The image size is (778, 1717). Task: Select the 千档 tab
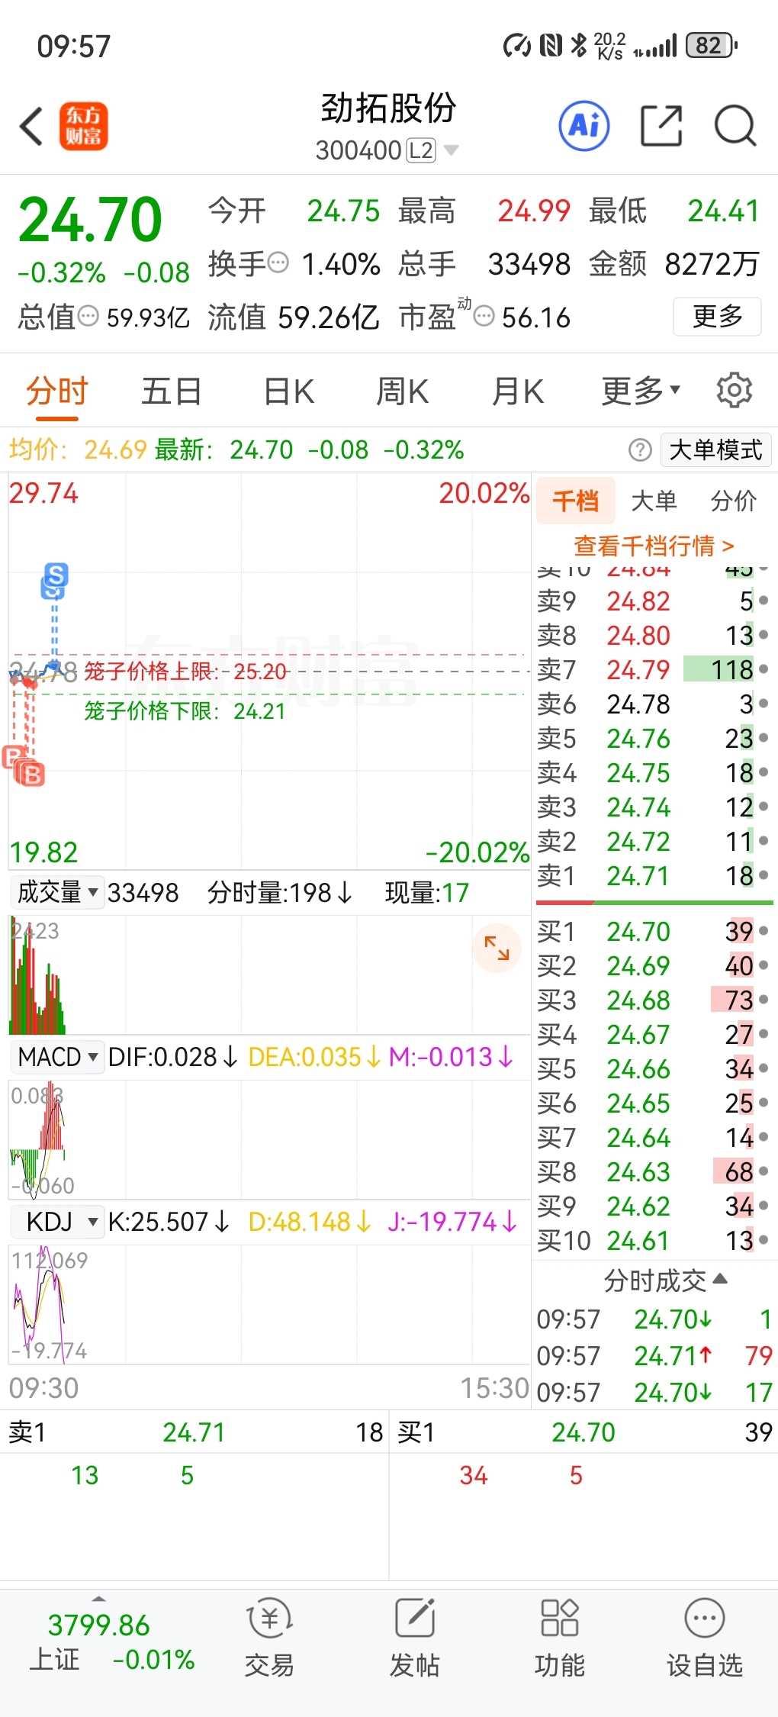click(576, 501)
